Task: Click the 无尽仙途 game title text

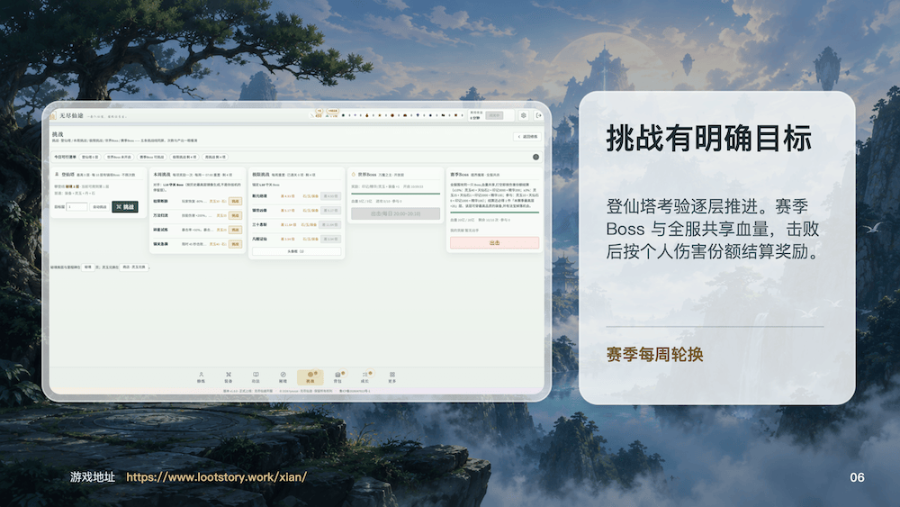Action: pos(72,115)
